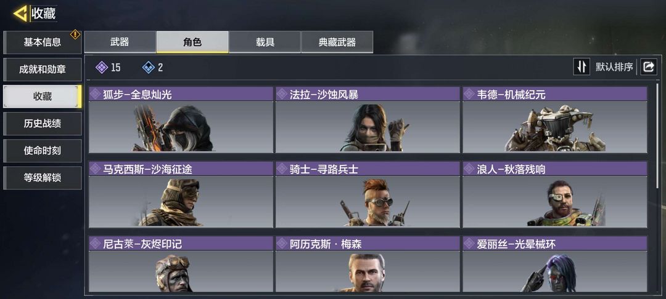This screenshot has height=299, width=666.
Task: Switch to the 武器 tab
Action: (x=120, y=42)
